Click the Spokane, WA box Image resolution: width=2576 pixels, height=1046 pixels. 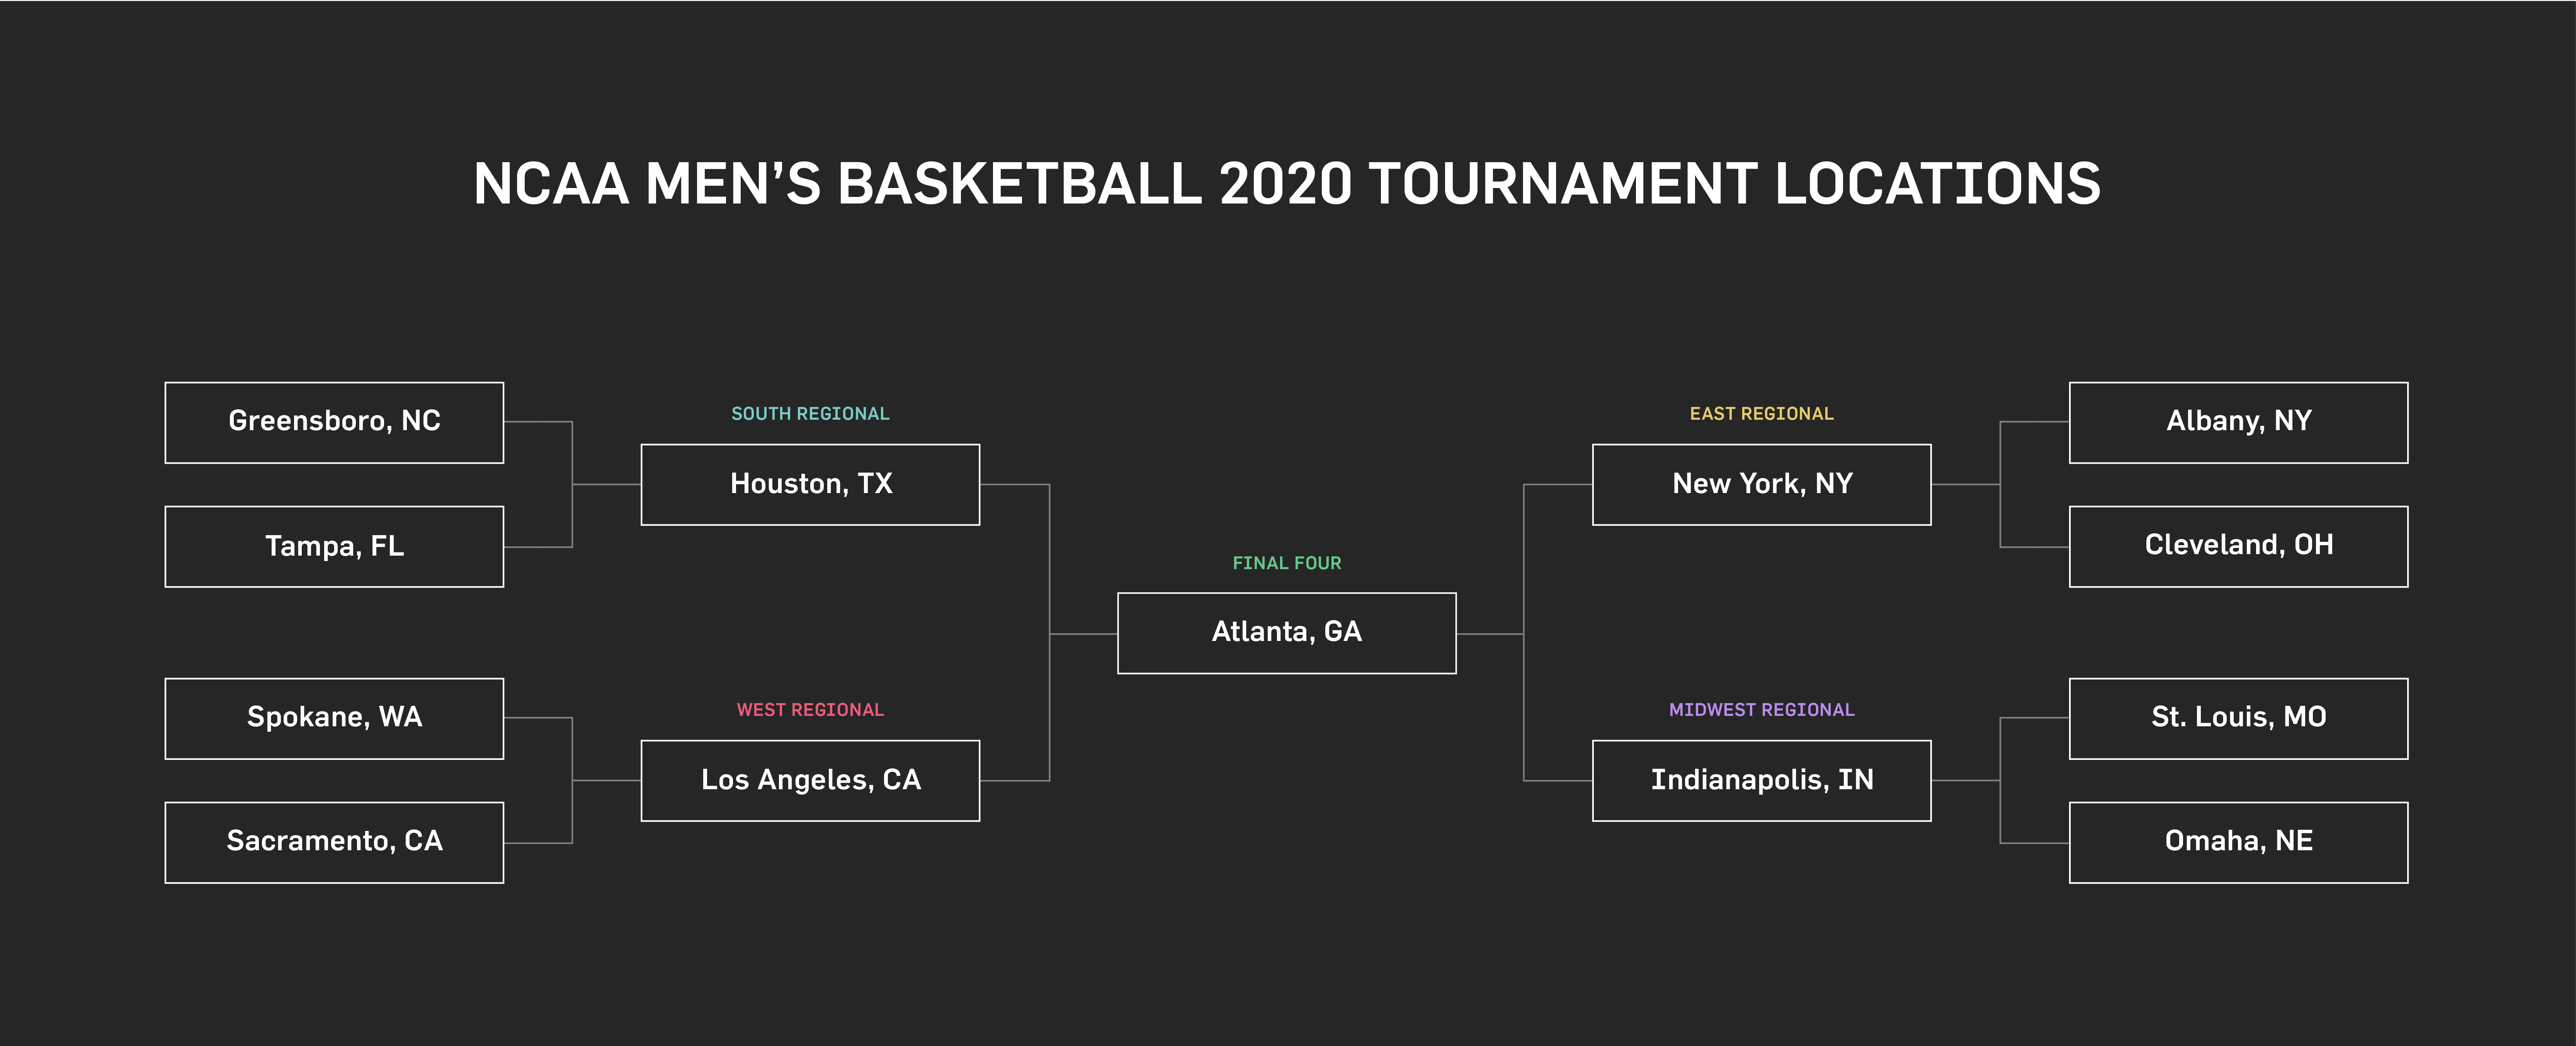(334, 718)
